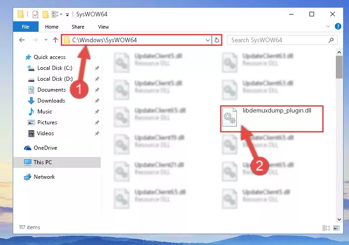Open the recent locations dropdown arrow
Image resolution: width=349 pixels, height=245 pixels.
tap(46, 40)
